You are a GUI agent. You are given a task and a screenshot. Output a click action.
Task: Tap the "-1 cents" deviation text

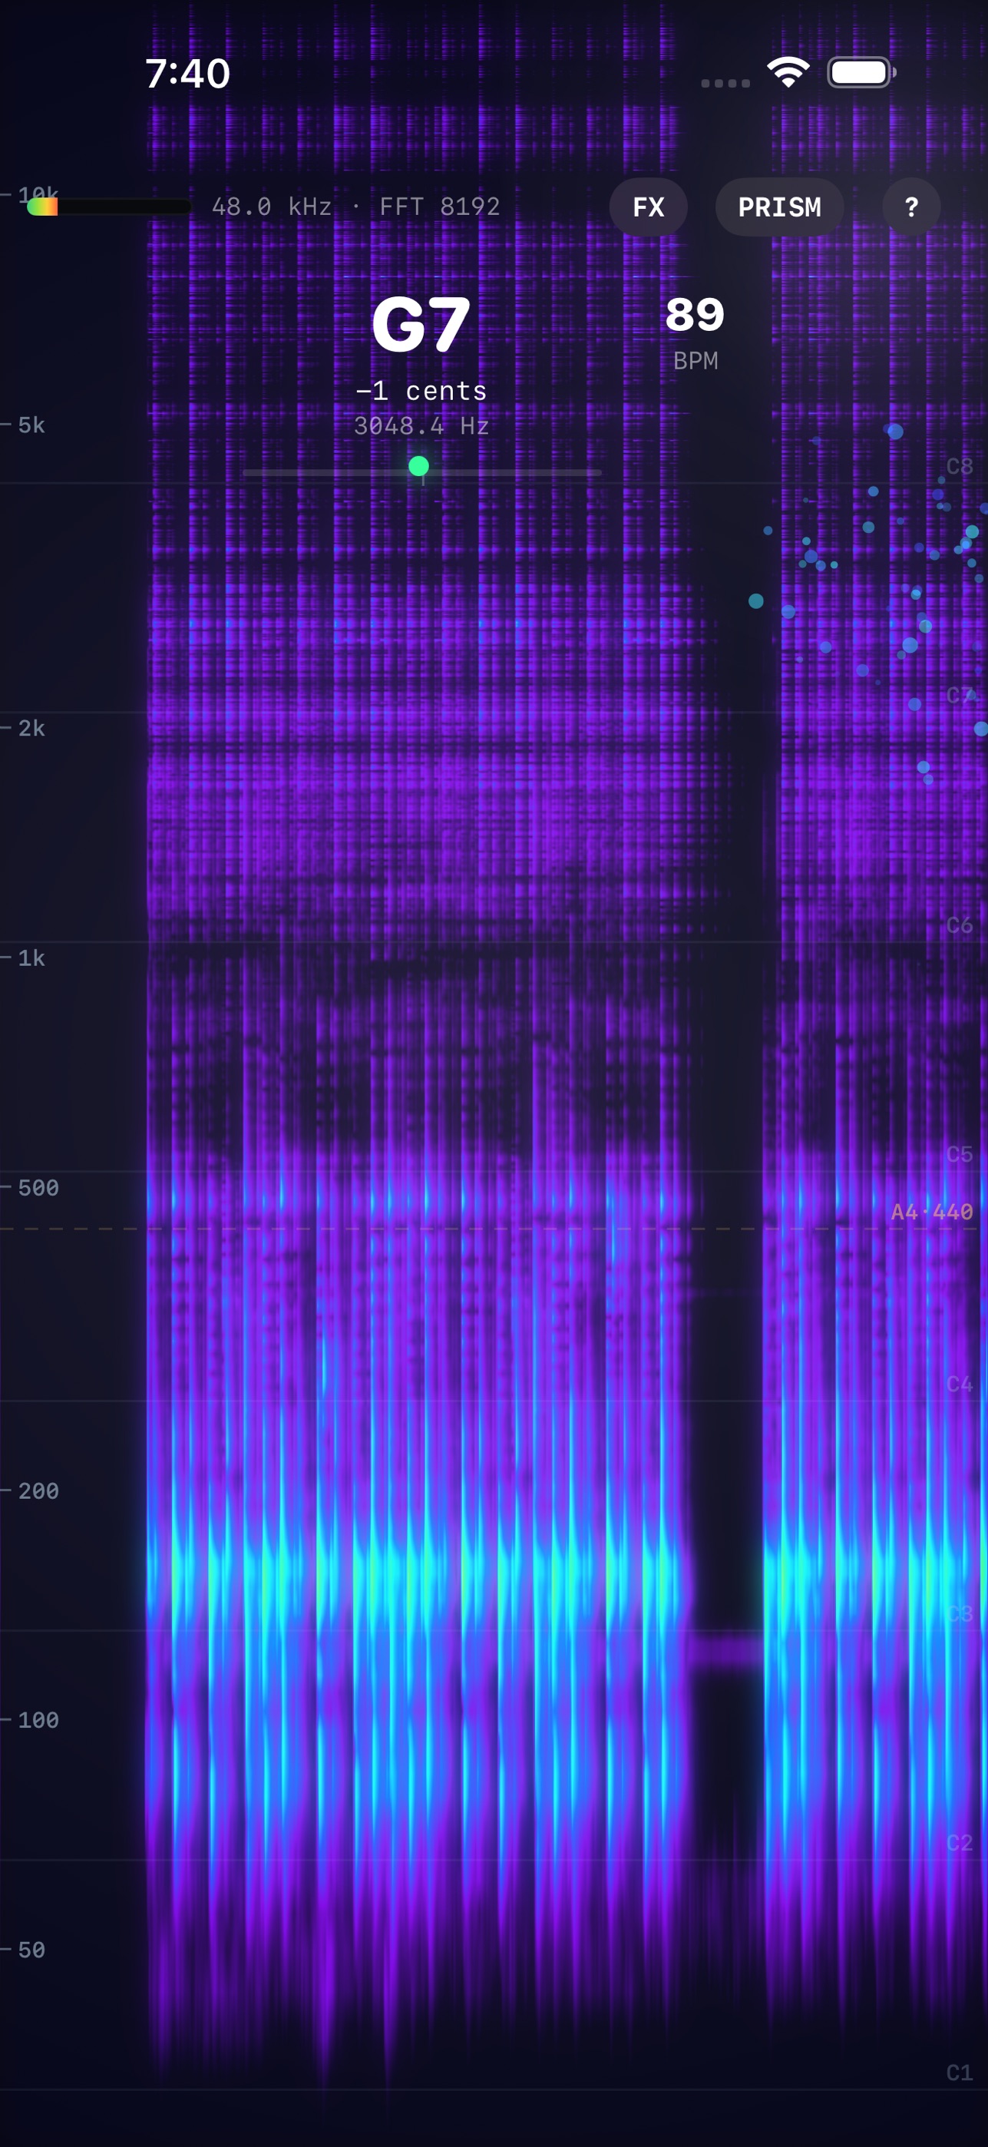click(x=421, y=391)
